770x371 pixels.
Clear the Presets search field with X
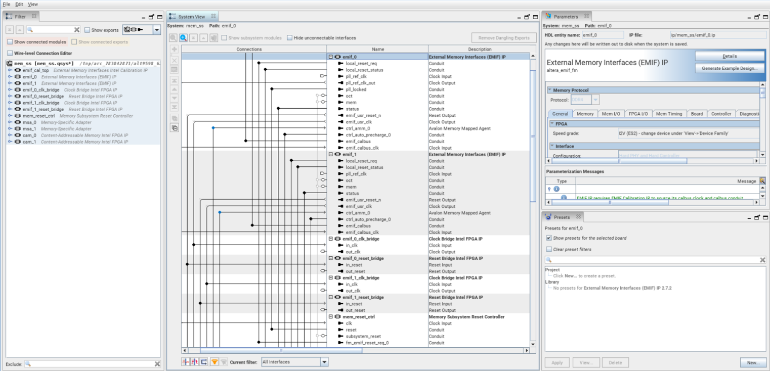pyautogui.click(x=762, y=260)
